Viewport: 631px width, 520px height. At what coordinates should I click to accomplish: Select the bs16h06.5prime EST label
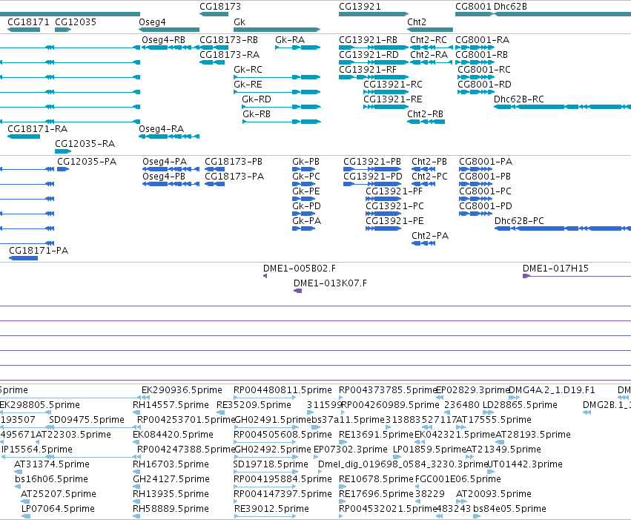[51, 479]
